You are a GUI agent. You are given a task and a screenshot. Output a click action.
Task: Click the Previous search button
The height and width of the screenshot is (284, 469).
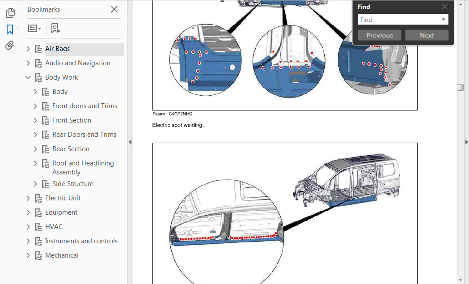380,35
